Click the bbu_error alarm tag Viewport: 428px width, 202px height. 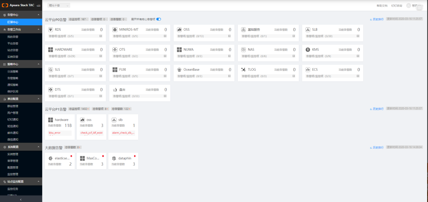pyautogui.click(x=55, y=133)
